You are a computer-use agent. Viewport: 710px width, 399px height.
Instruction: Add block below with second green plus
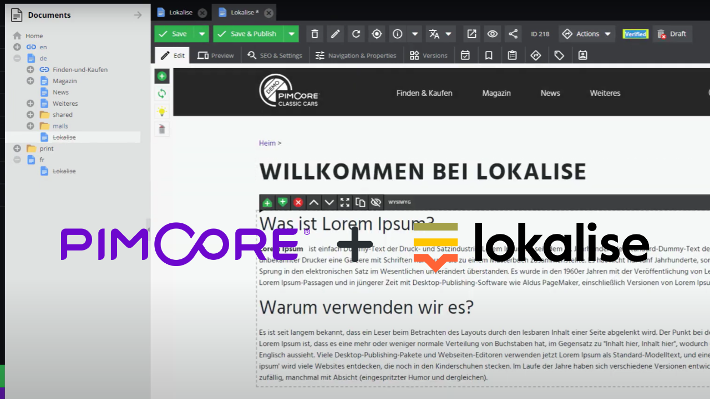[x=282, y=202]
